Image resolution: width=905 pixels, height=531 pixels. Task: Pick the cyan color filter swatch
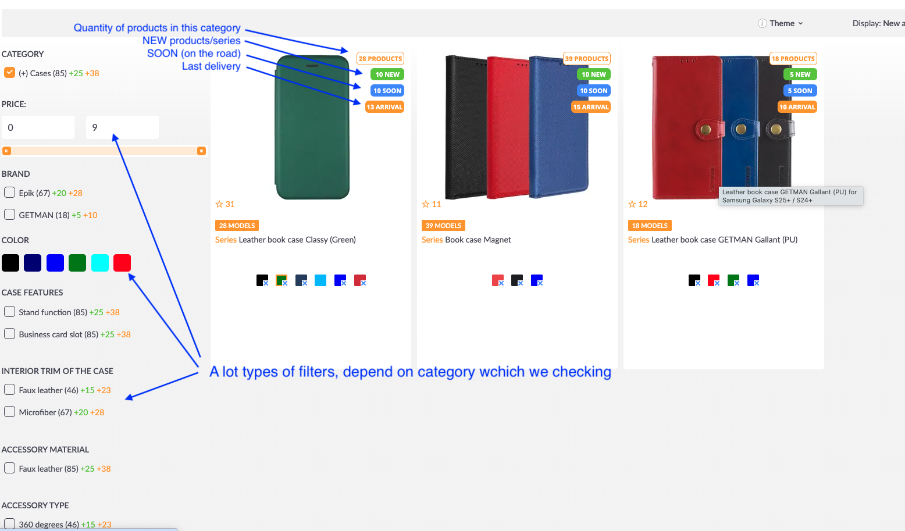[x=100, y=263]
